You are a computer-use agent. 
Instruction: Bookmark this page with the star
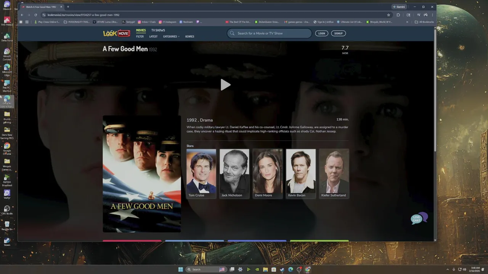pyautogui.click(x=388, y=15)
